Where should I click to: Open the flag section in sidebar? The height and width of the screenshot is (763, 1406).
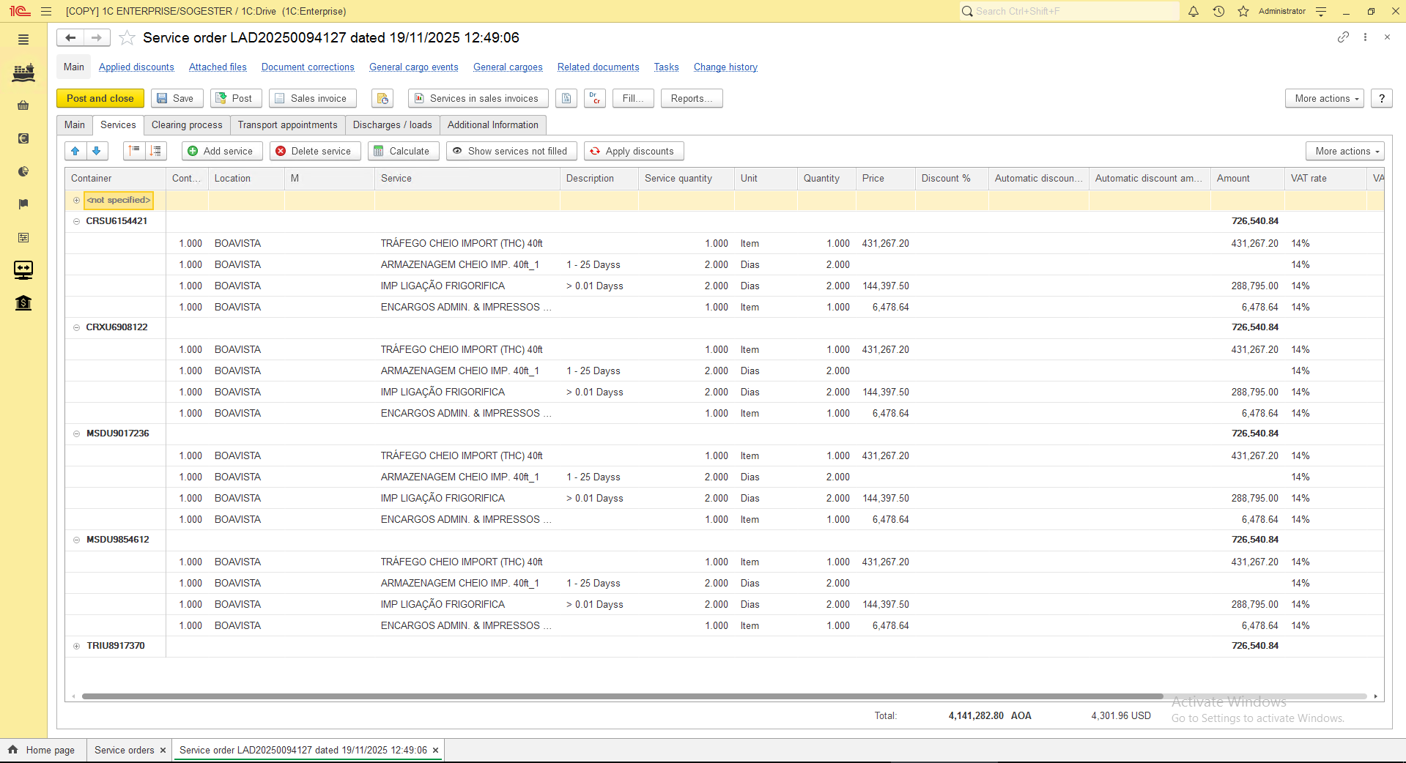23,204
